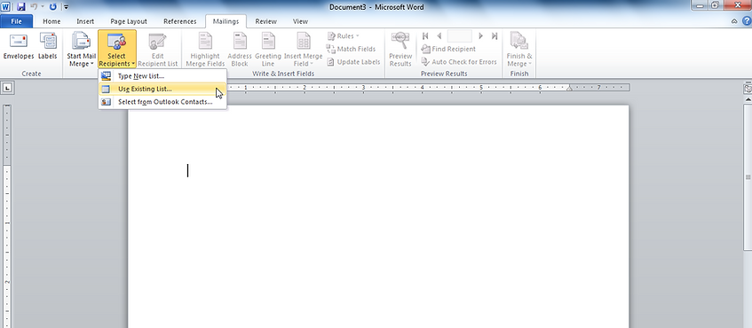Image resolution: width=752 pixels, height=328 pixels.
Task: Switch to the View tab
Action: 300,21
